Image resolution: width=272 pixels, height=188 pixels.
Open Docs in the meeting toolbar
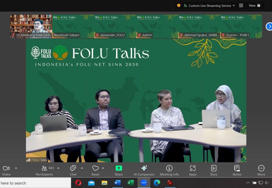pyautogui.click(x=214, y=171)
